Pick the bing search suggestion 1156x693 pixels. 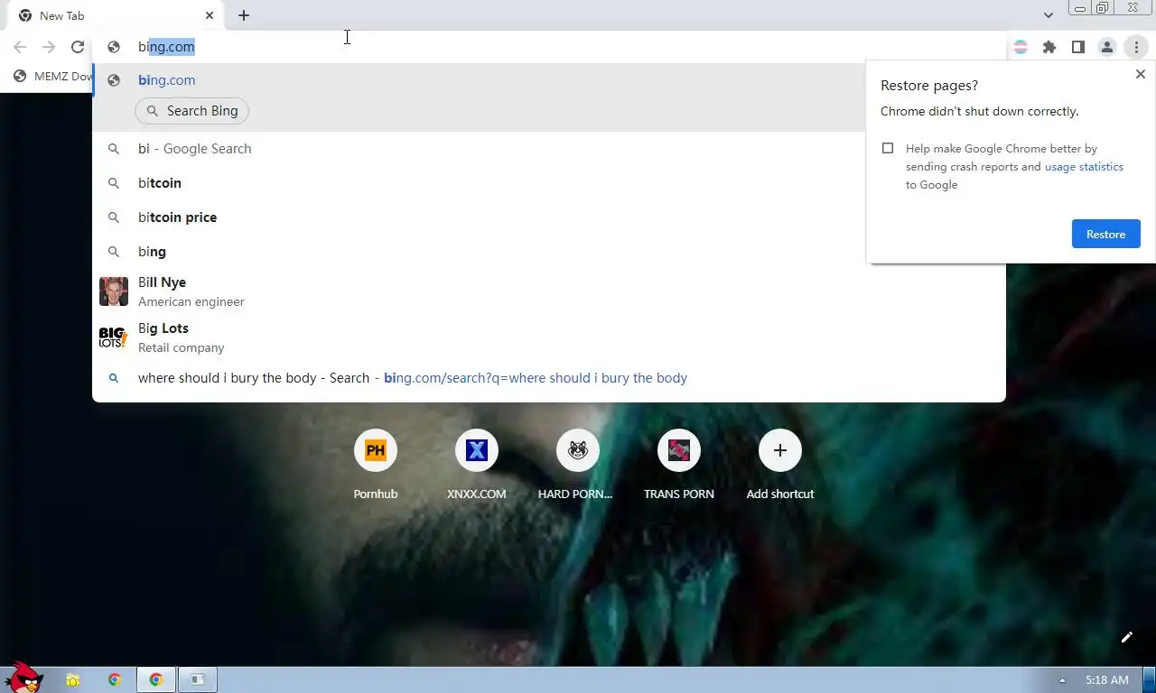548,252
